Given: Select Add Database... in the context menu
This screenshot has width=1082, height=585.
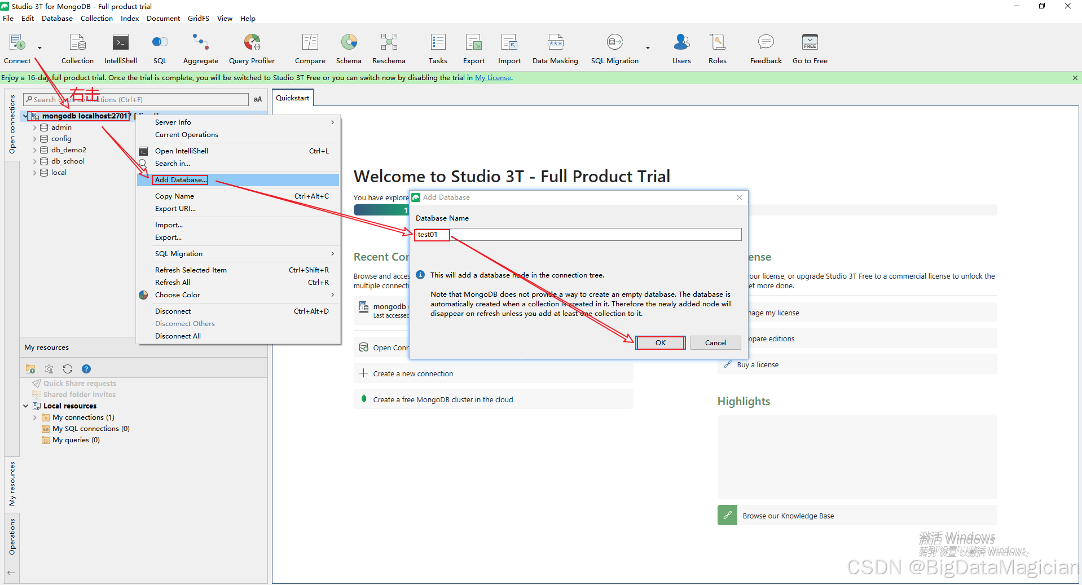Looking at the screenshot, I should click(238, 180).
